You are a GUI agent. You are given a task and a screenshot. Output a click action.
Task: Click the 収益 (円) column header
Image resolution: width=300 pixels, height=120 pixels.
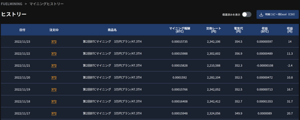[x=290, y=30]
